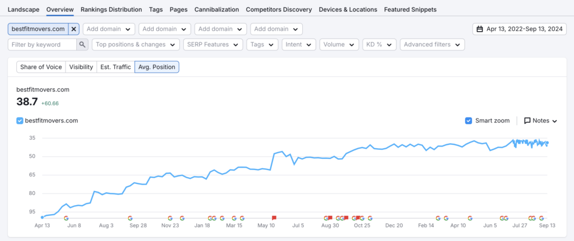Click the Google icon nearest Sep 13

[541, 218]
